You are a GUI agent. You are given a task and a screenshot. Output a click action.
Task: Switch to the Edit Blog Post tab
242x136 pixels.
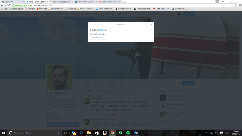pos(62,2)
